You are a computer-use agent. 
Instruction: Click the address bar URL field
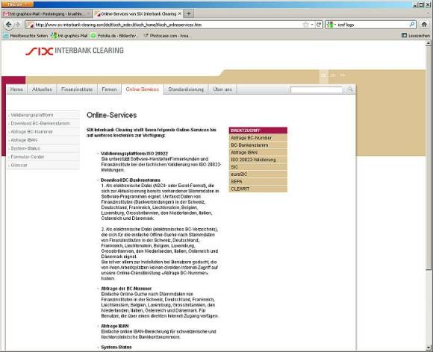click(x=166, y=25)
